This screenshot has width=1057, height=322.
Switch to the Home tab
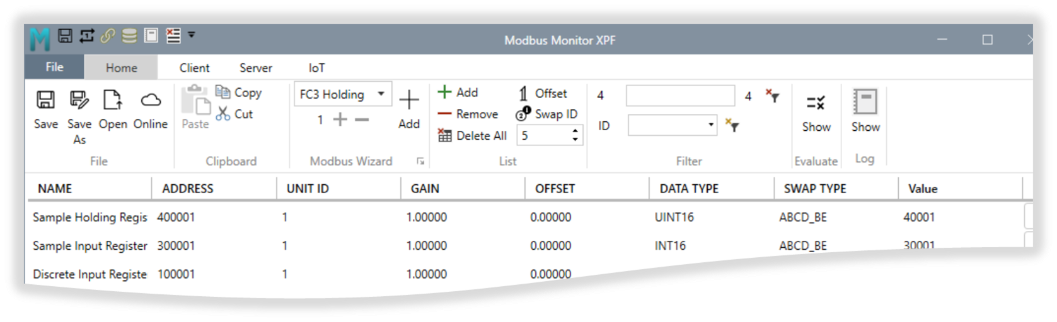[122, 67]
